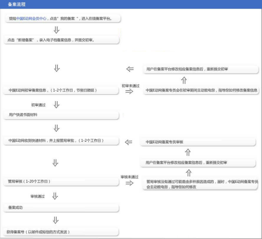The width and height of the screenshot is (262, 239).
Task: Select the 中国E动网初审备案信息 step box
Action: [61, 90]
